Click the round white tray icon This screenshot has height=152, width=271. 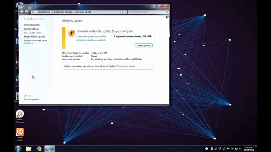point(207,149)
